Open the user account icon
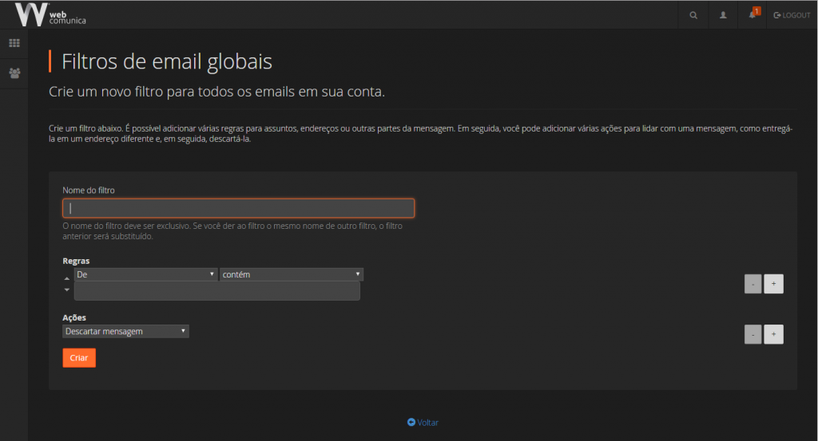 click(723, 15)
